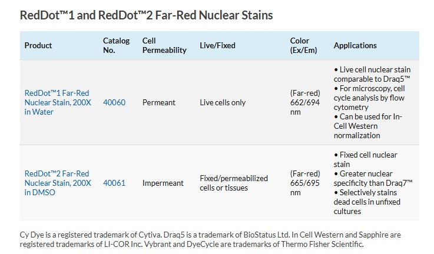Image resolution: width=434 pixels, height=254 pixels.
Task: Click the Color (Ex/Em) column header
Action: [304, 45]
